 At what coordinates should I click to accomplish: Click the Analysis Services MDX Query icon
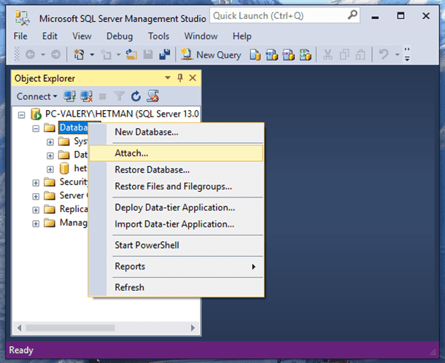(x=271, y=55)
